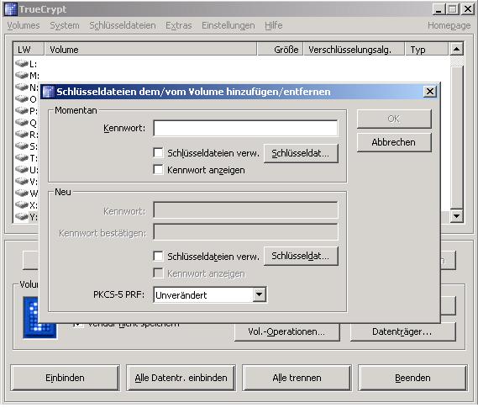Click the new Kennwort field under Neu
This screenshot has width=478, height=408.
click(x=245, y=210)
